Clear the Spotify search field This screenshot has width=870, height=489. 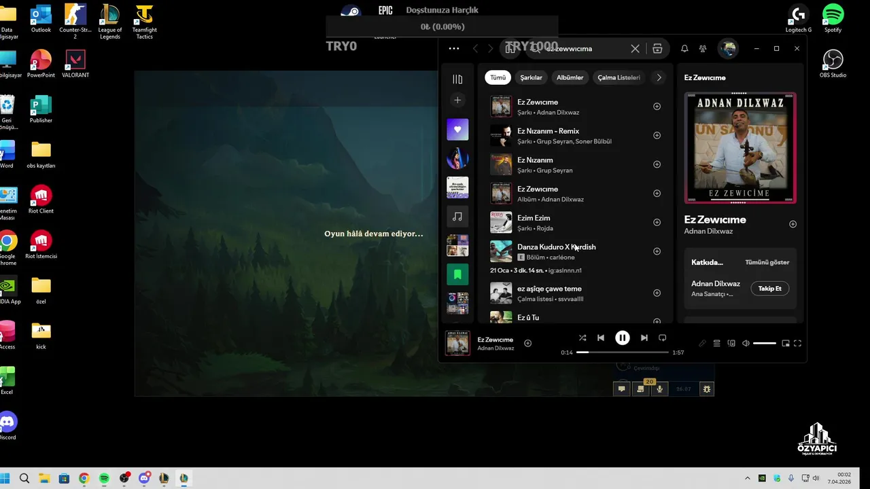point(635,49)
